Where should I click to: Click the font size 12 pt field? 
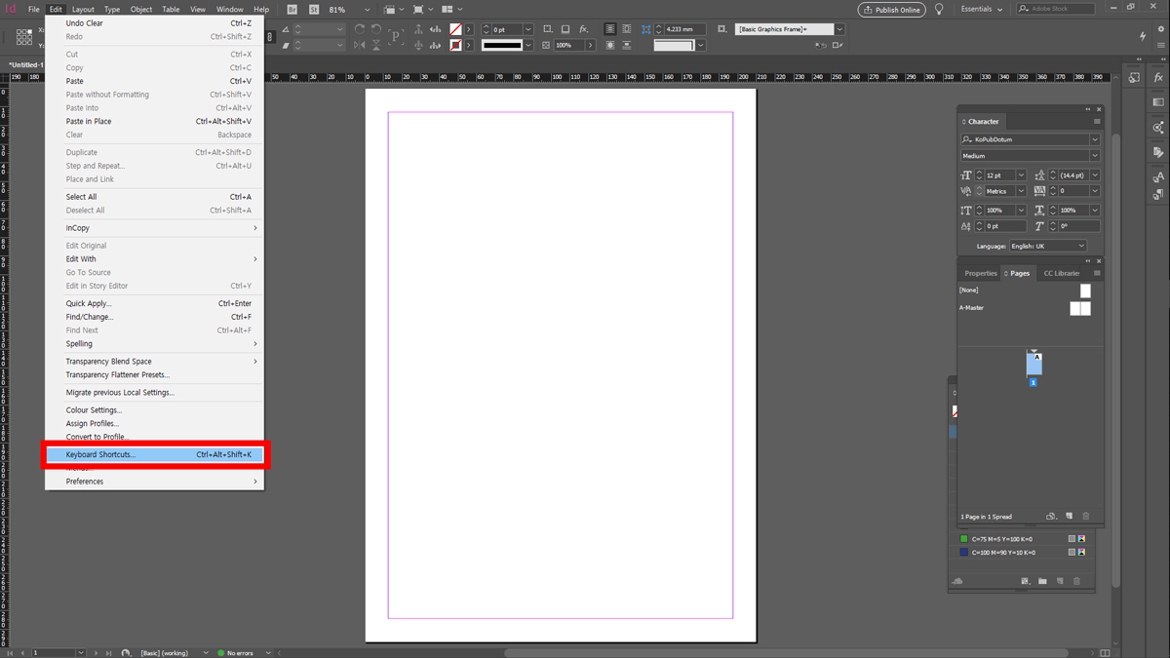point(999,175)
